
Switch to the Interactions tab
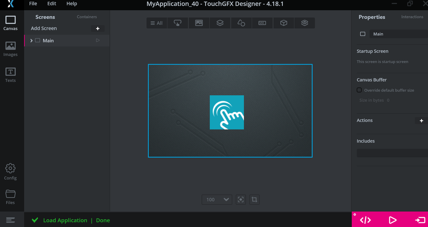coord(412,17)
